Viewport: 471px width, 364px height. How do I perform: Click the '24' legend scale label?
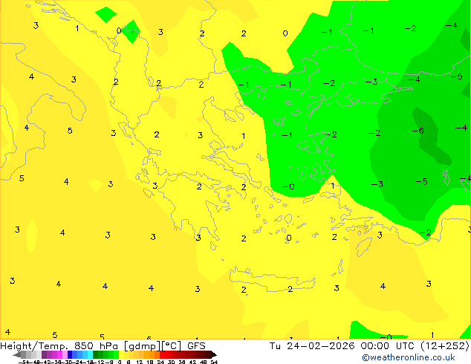pos(160,363)
